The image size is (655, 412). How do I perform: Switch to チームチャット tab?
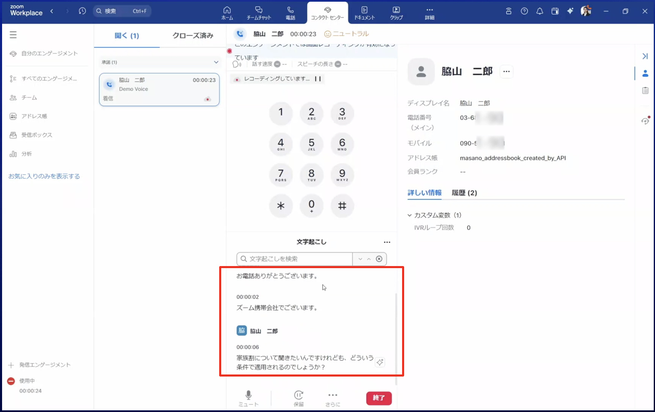tap(259, 13)
